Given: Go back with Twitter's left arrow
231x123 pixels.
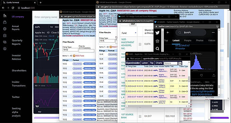Looking at the screenshot, I should pos(168,32).
